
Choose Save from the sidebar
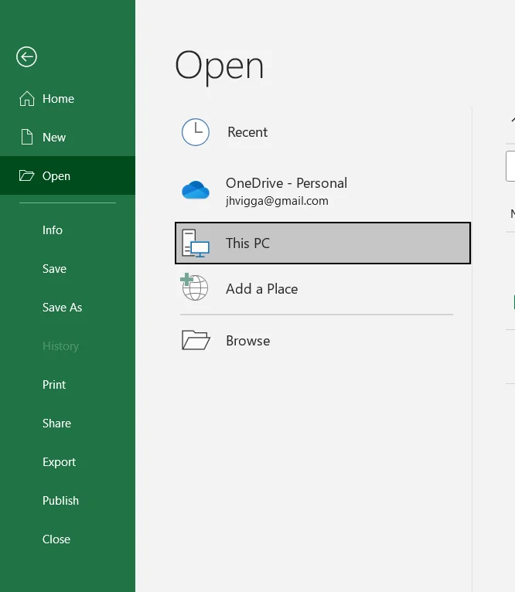tap(67, 269)
